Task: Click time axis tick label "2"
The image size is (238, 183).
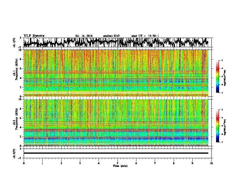Action: tap(61, 163)
